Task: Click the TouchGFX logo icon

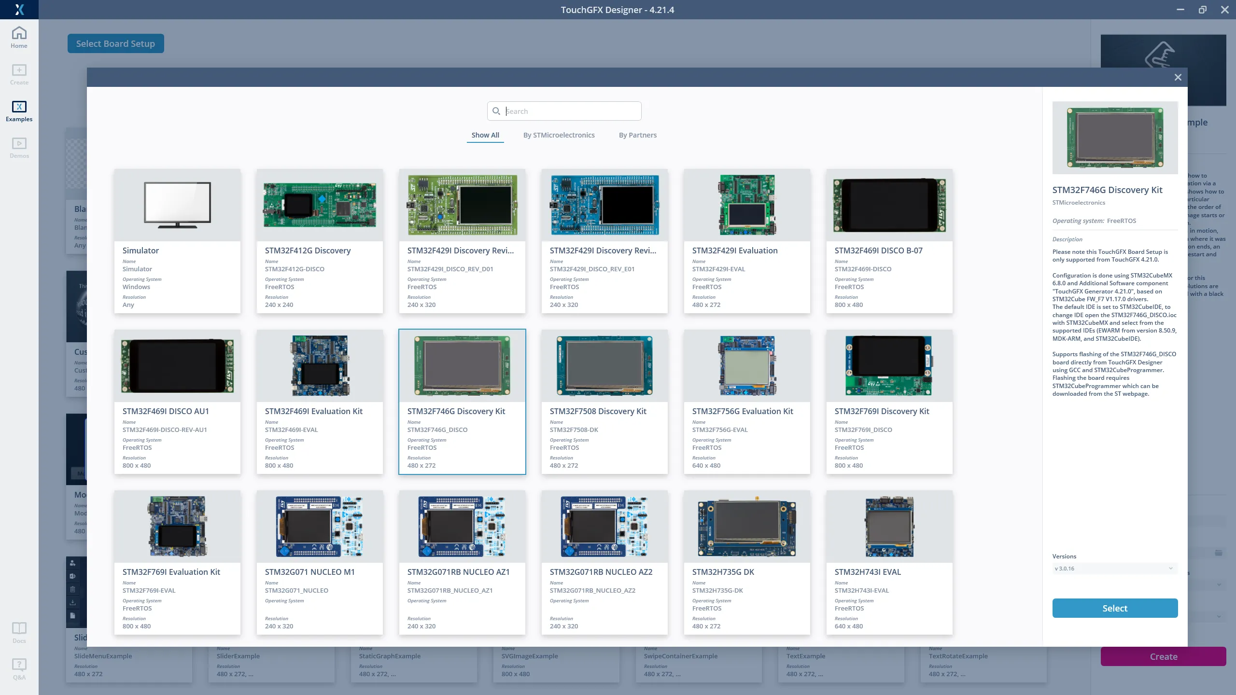Action: (x=19, y=9)
